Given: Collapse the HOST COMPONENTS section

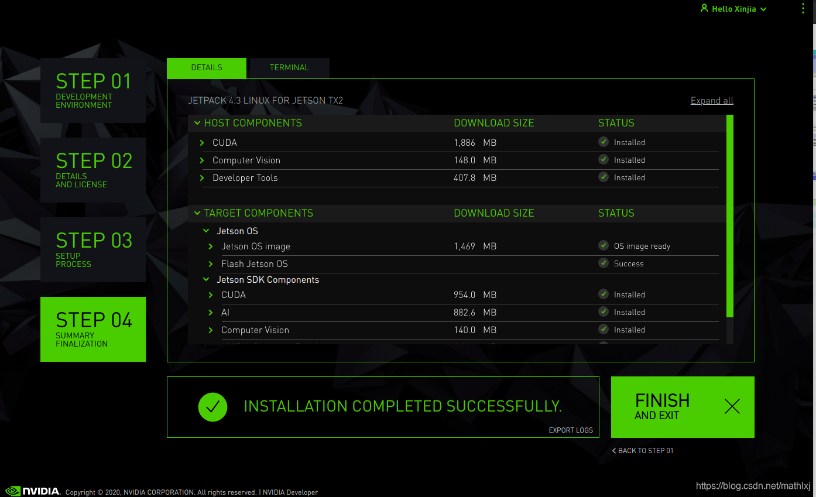Looking at the screenshot, I should pos(197,123).
